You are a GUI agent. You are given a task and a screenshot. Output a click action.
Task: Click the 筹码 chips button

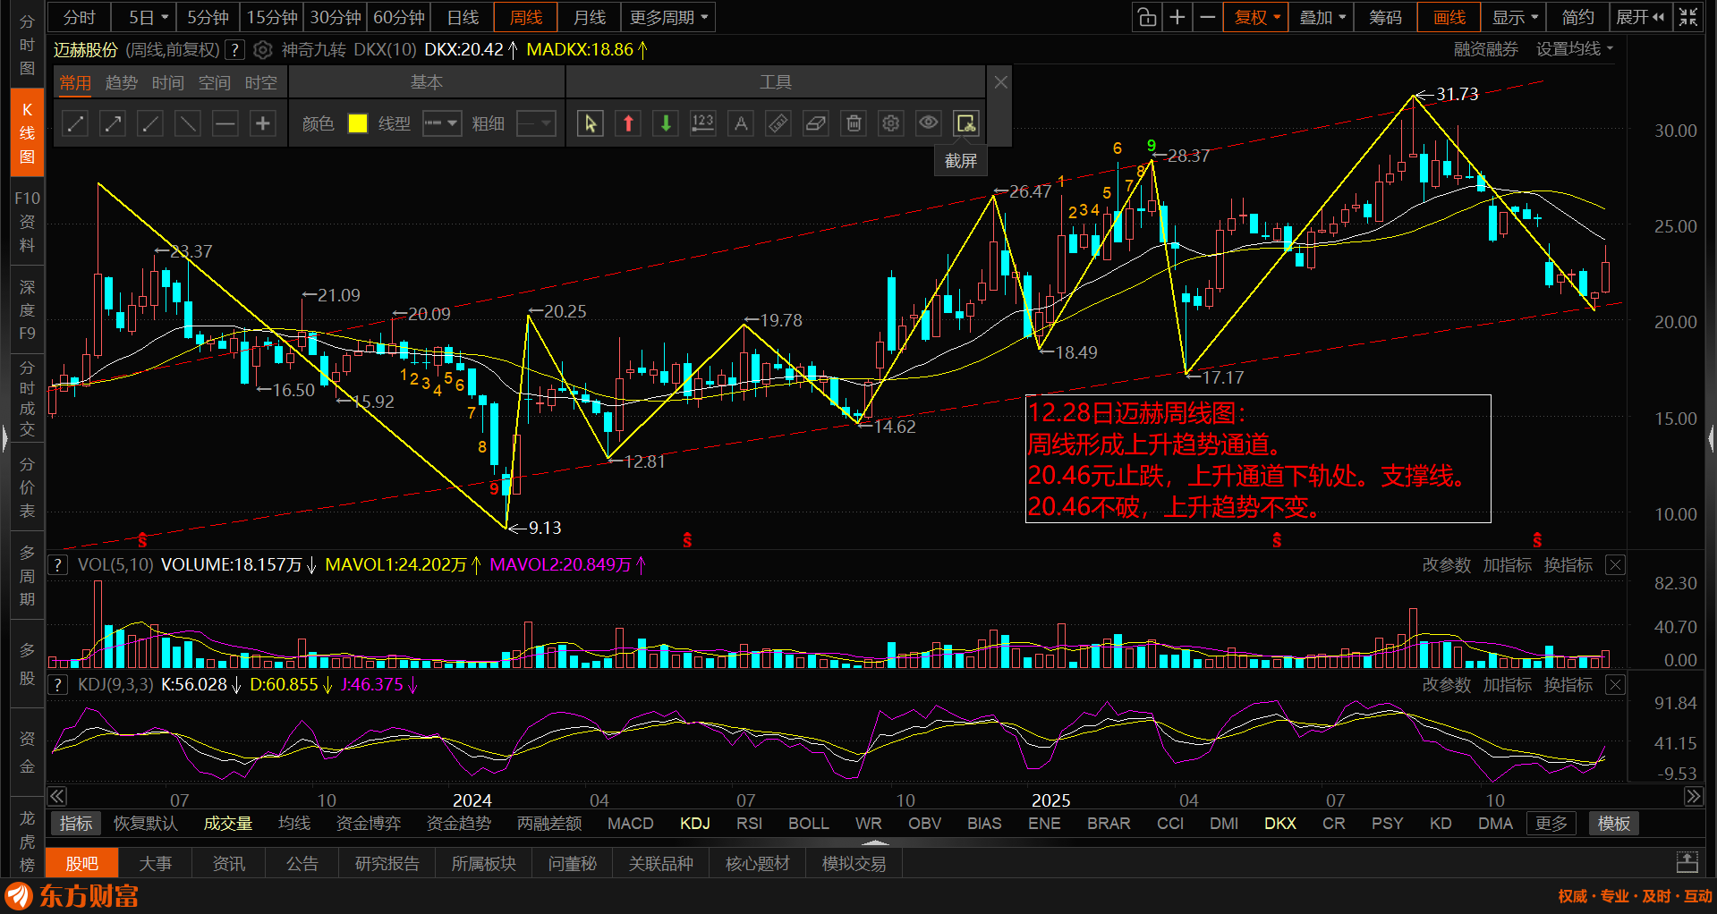[1385, 17]
